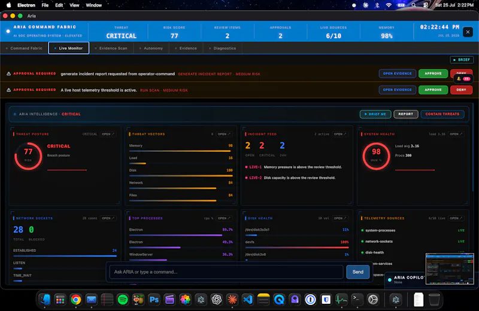Click the notification bell badge
Viewport: 479px width, 311px height.
pos(463,79)
